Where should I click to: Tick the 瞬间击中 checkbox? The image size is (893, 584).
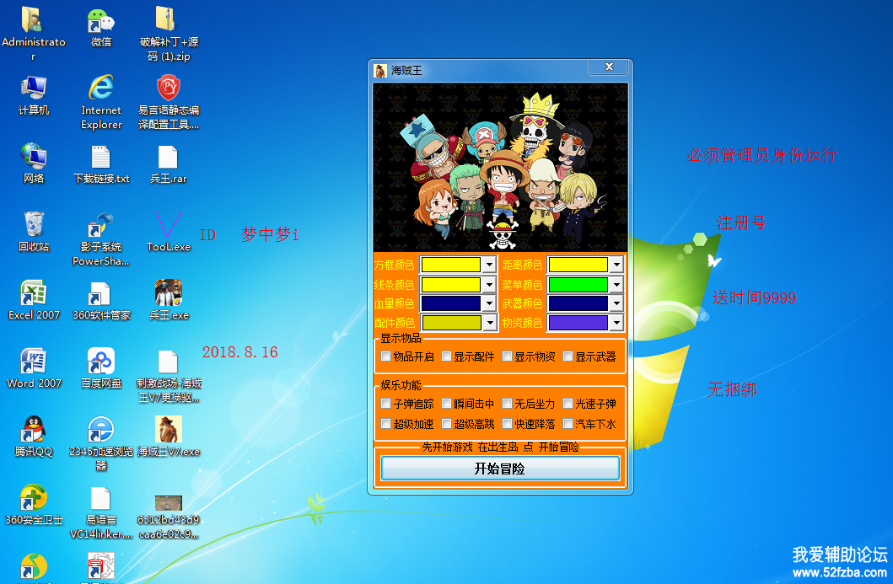coord(447,404)
